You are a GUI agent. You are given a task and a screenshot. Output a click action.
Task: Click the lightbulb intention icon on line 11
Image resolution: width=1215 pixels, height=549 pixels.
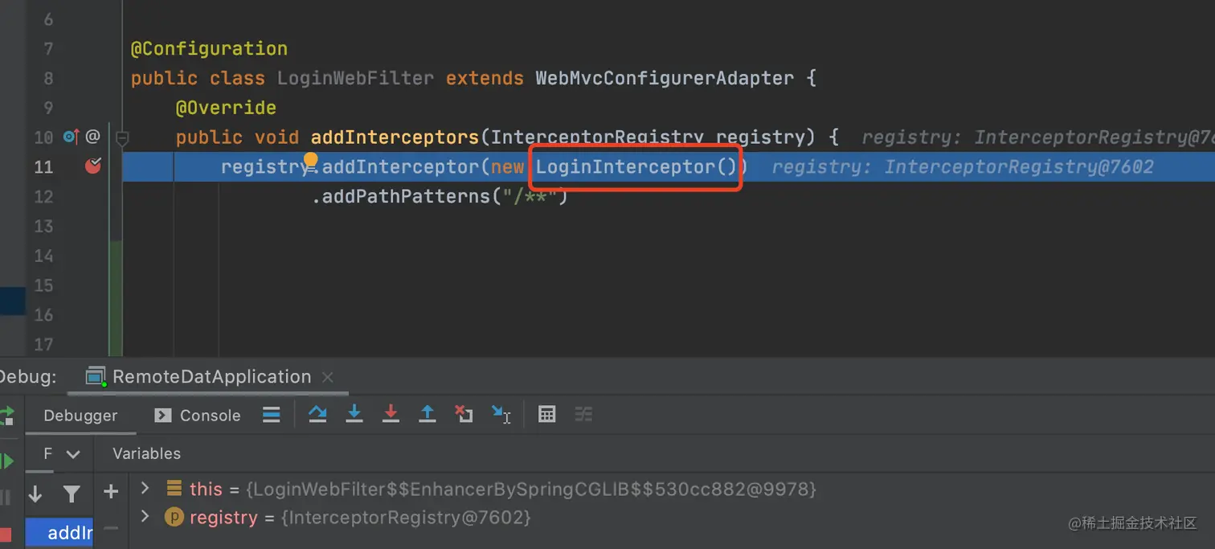click(311, 162)
